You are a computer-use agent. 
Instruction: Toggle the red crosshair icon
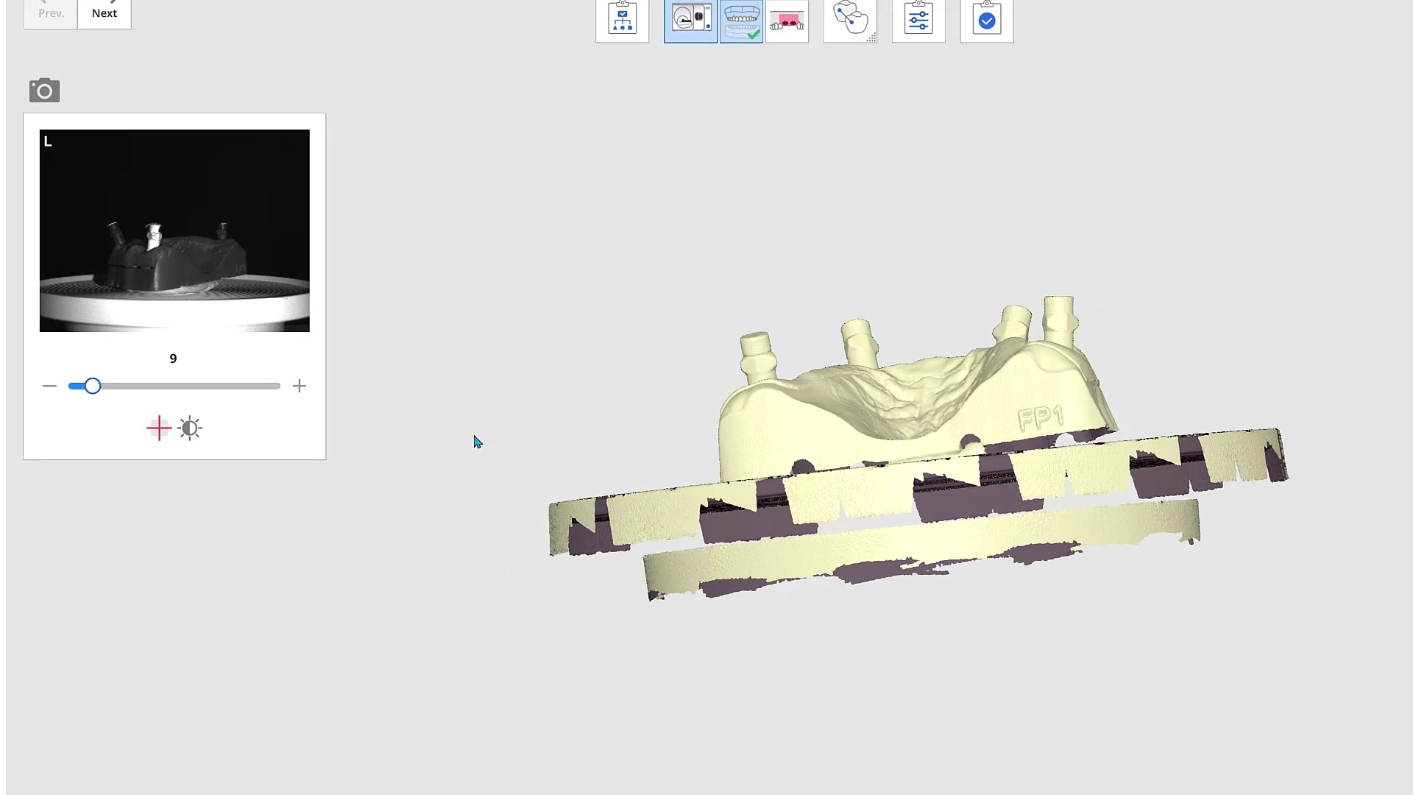(x=159, y=428)
